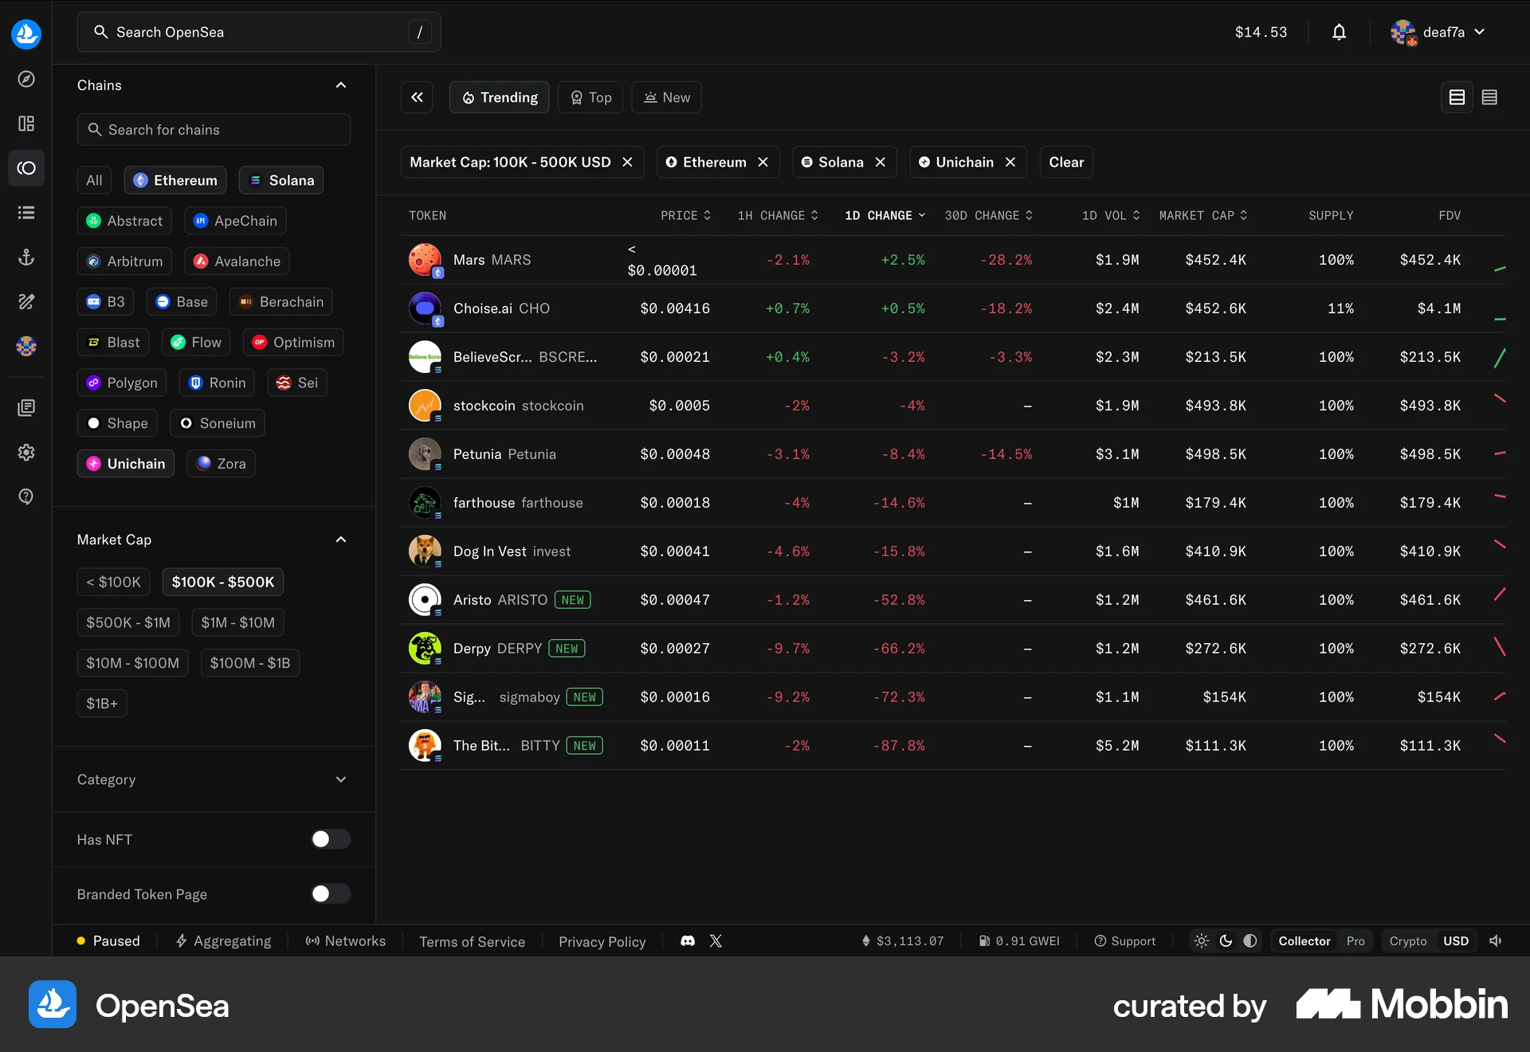Clear all active filters
The width and height of the screenshot is (1530, 1052).
click(x=1066, y=162)
